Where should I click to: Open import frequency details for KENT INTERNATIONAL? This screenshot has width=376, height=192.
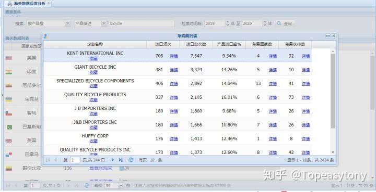pos(173,56)
